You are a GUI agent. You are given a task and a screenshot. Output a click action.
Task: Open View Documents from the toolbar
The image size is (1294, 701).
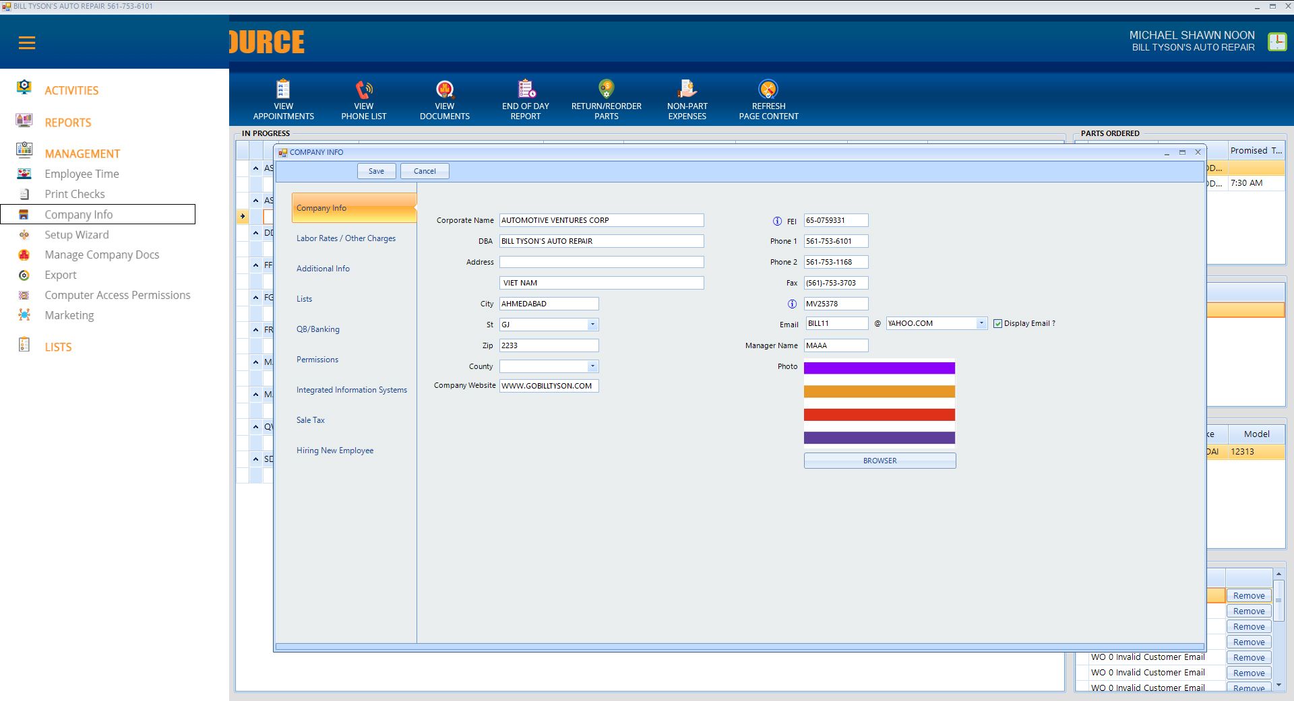click(445, 90)
